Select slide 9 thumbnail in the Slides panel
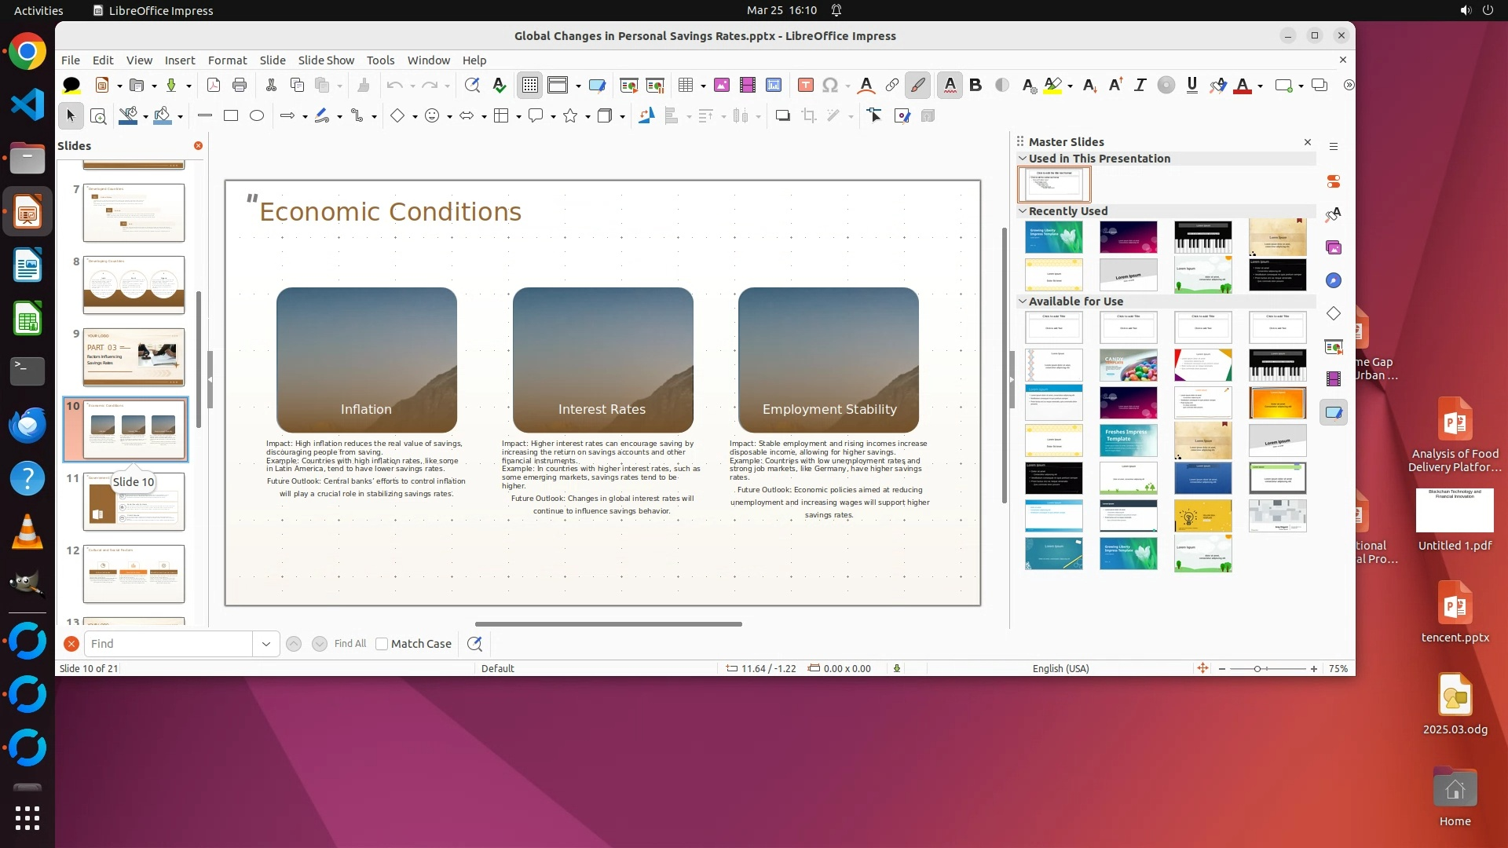Viewport: 1508px width, 848px height. (134, 357)
